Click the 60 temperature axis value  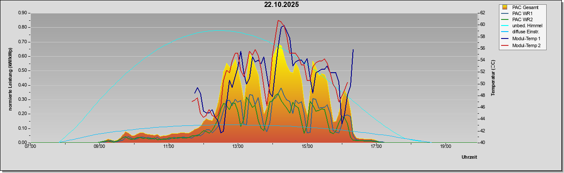[482, 25]
